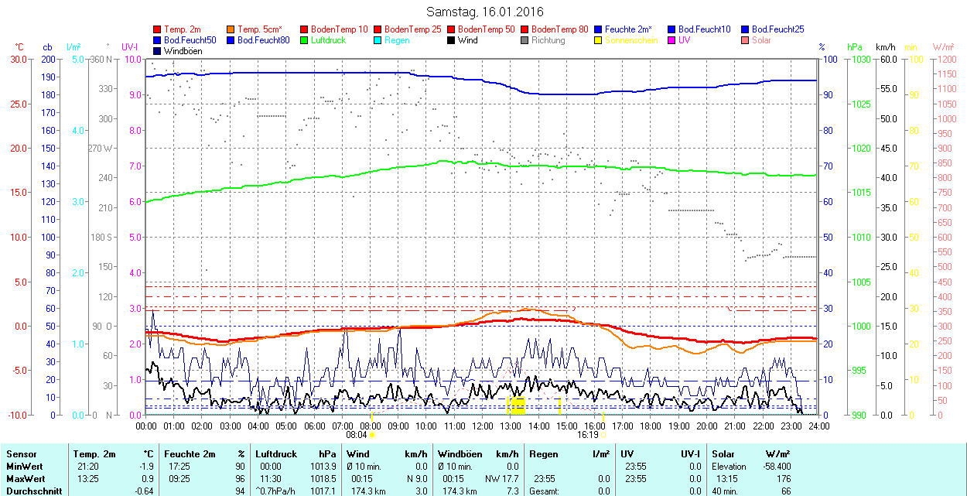Click the magenta UV legend swatch

click(671, 40)
